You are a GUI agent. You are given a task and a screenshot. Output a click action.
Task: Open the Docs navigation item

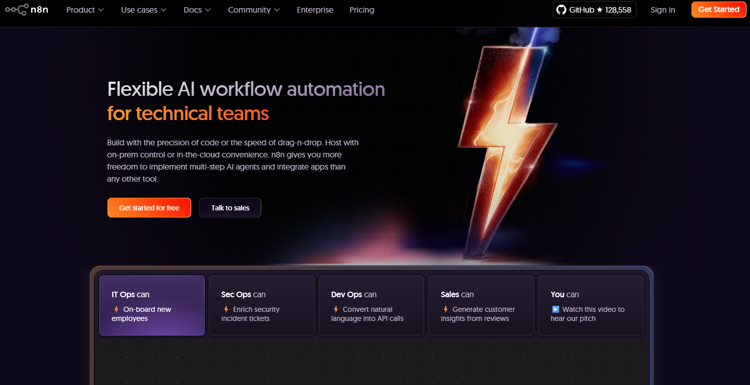pos(197,10)
